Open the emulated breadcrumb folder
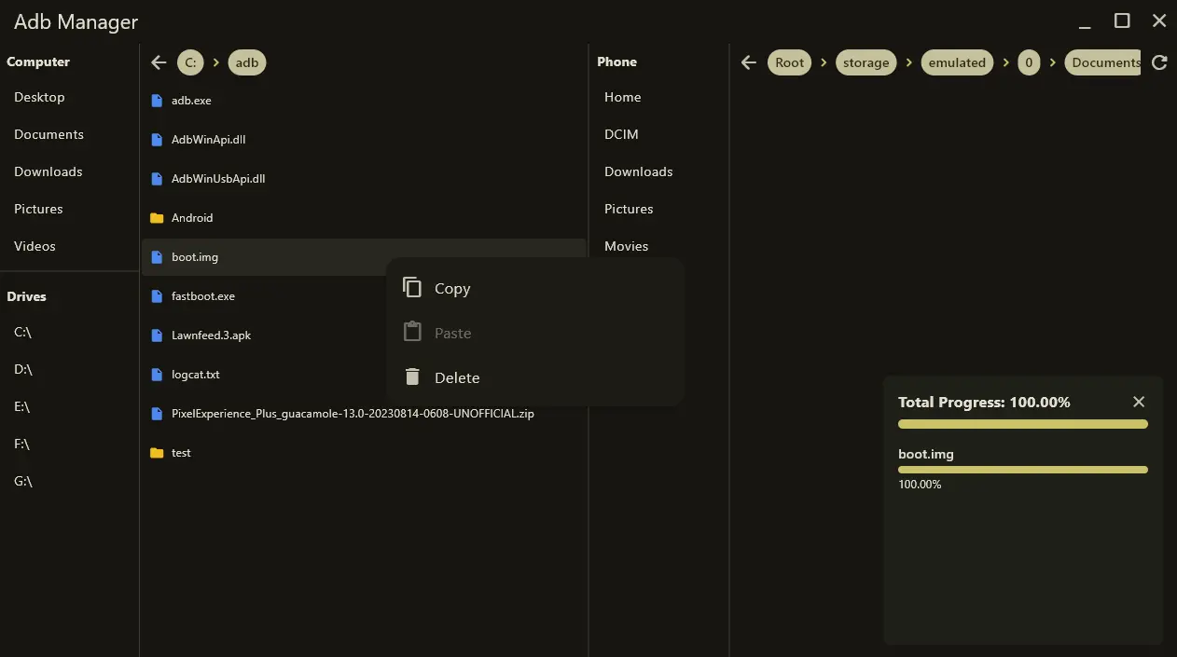Screen dimensions: 1177x657 tap(956, 62)
